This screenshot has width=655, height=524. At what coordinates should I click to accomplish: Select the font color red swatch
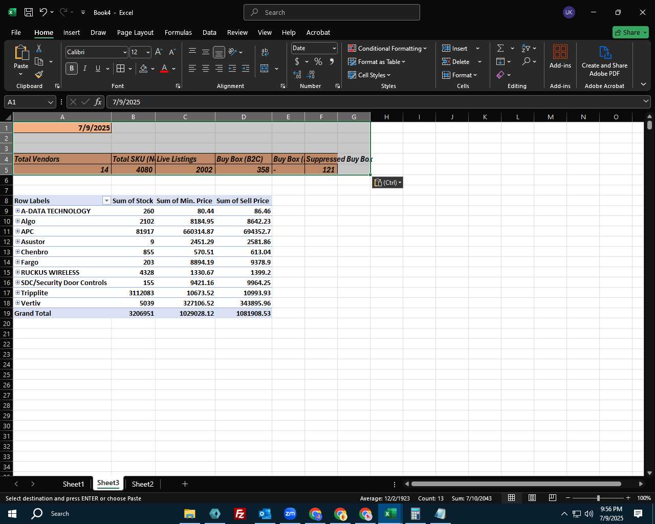(x=164, y=69)
